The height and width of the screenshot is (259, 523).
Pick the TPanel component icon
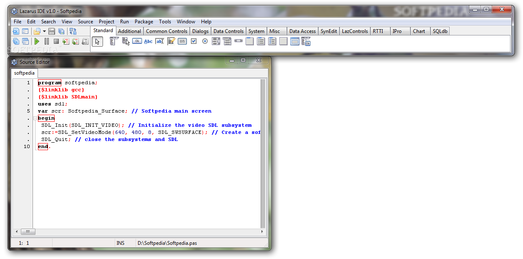pyautogui.click(x=284, y=41)
